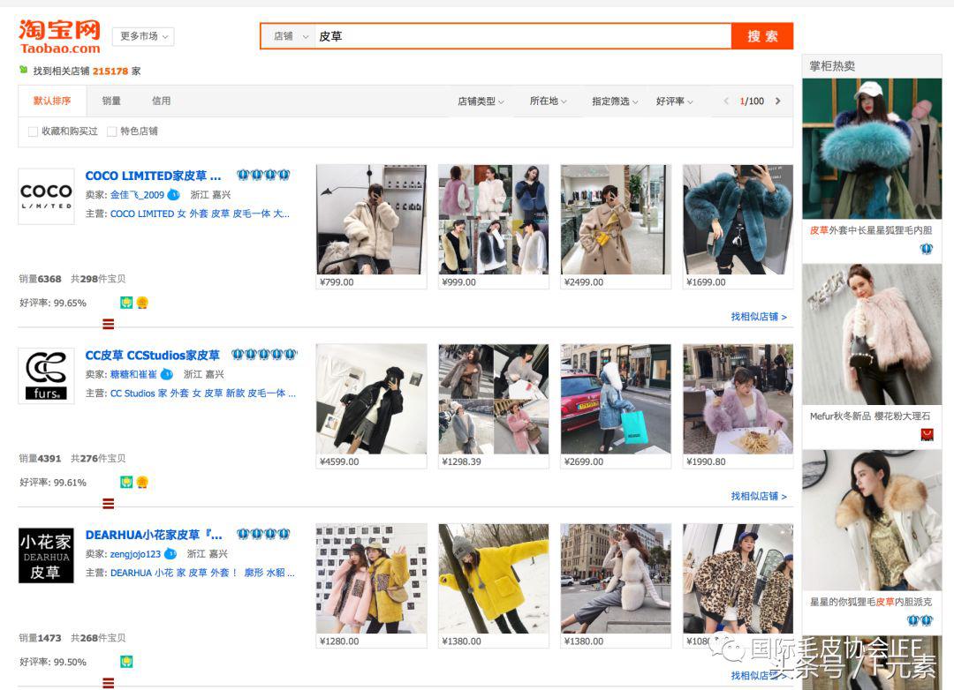Click 找相似店铺 under CC皮草 row
The width and height of the screenshot is (954, 690).
(x=759, y=496)
